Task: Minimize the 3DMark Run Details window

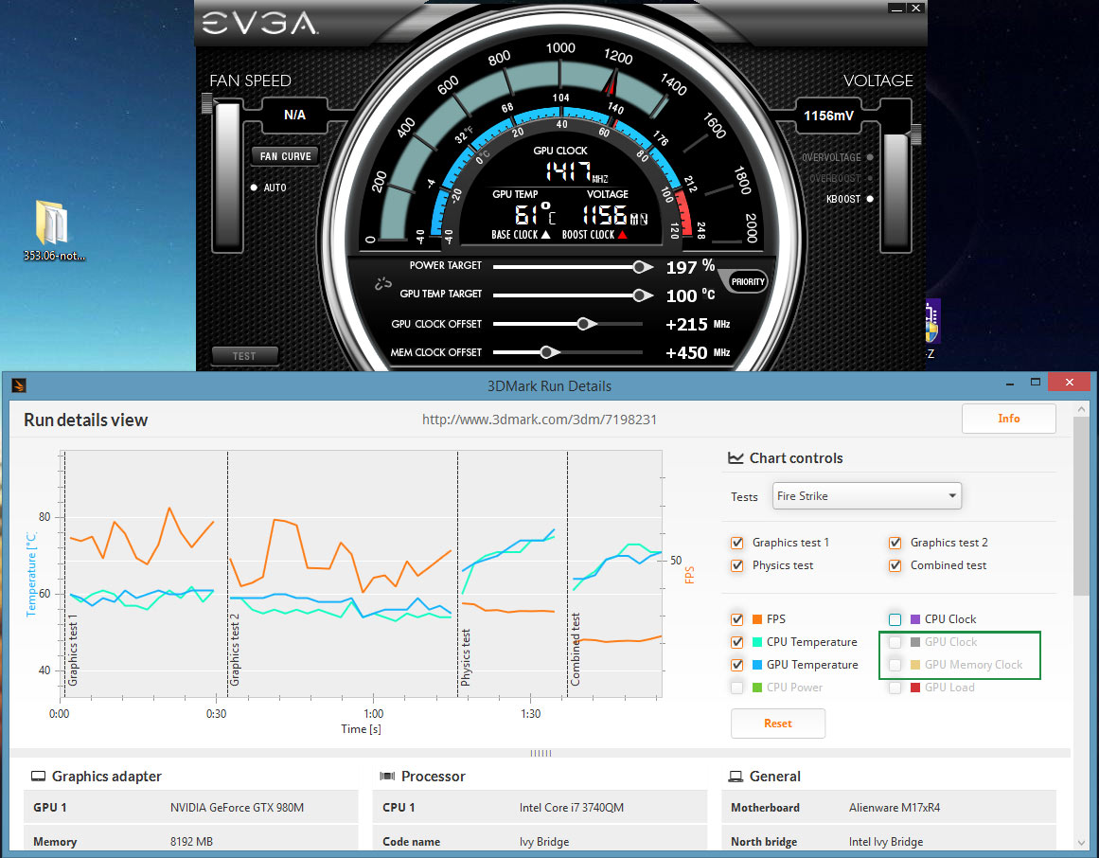Action: tap(1010, 383)
